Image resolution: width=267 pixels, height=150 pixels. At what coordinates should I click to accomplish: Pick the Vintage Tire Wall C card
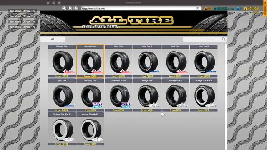(90, 129)
